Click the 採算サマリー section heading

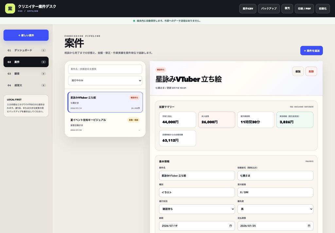tap(167, 107)
